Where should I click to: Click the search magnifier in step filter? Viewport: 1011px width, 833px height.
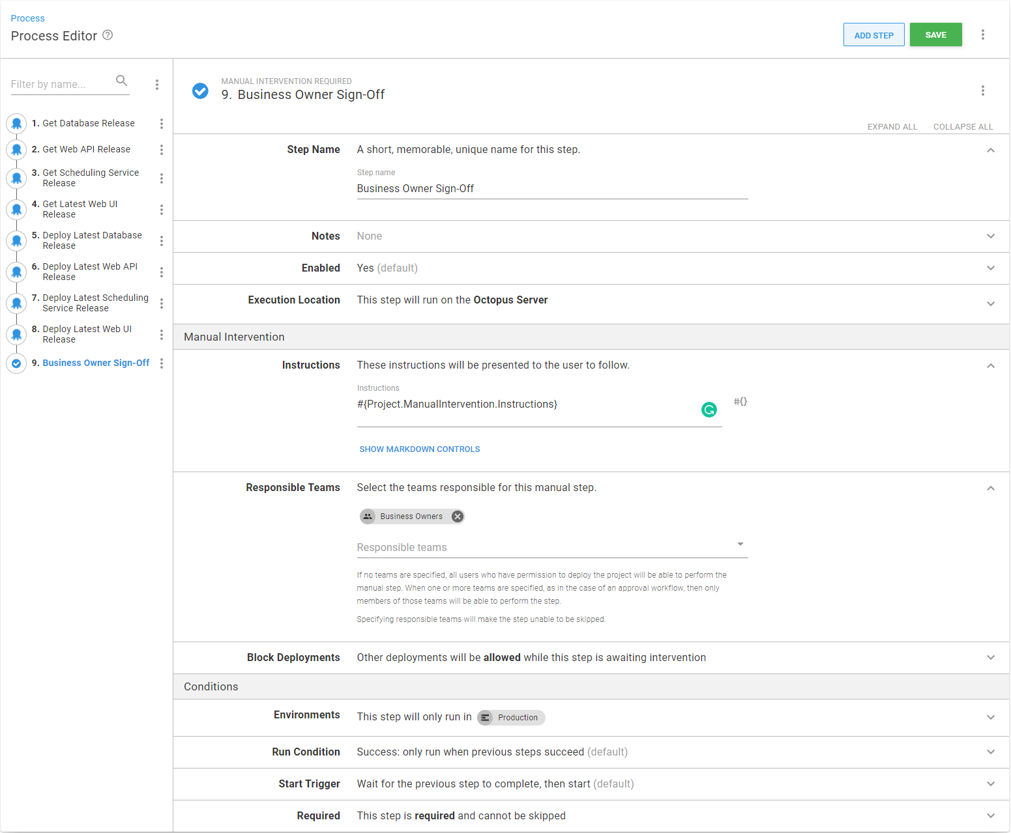point(121,81)
